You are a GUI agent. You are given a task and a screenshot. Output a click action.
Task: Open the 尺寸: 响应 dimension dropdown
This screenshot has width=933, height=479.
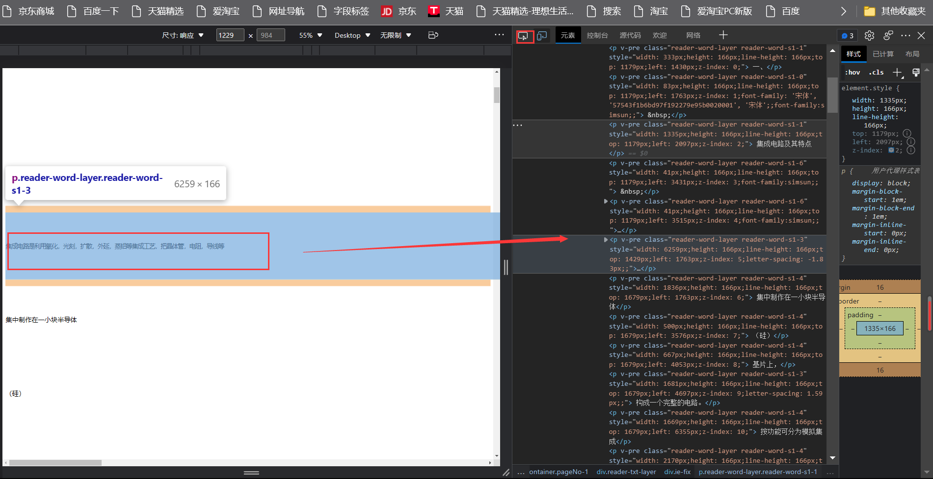(x=183, y=35)
